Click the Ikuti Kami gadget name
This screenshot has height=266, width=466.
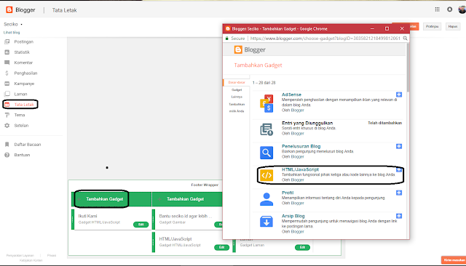(x=87, y=216)
